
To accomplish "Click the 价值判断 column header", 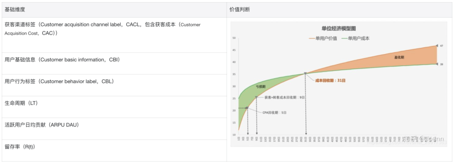I will point(240,10).
